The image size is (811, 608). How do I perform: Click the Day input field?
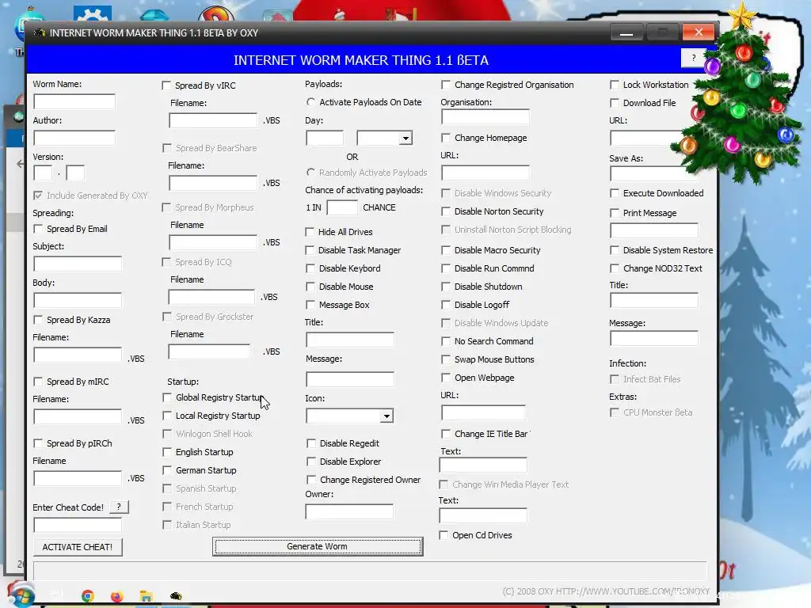tap(325, 138)
